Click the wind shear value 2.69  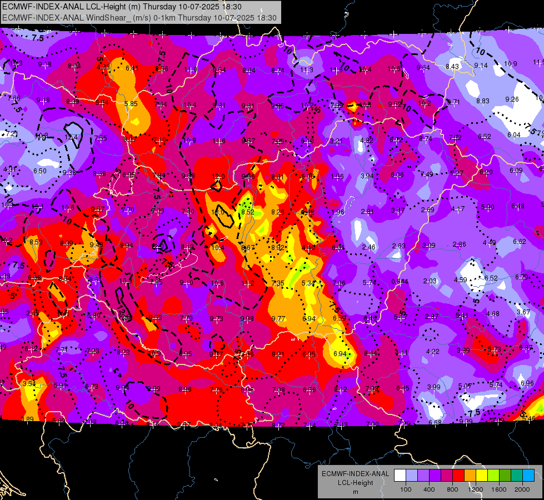(x=428, y=210)
